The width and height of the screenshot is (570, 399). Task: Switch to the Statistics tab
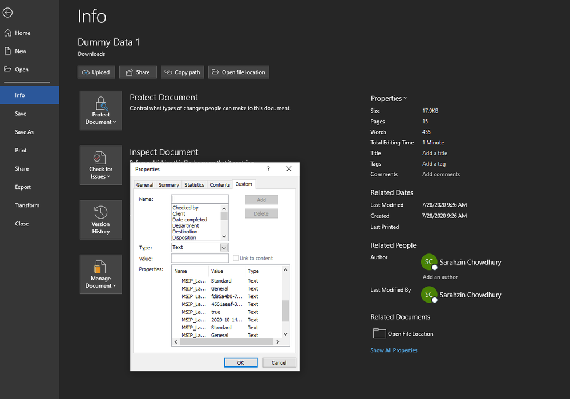coord(194,185)
